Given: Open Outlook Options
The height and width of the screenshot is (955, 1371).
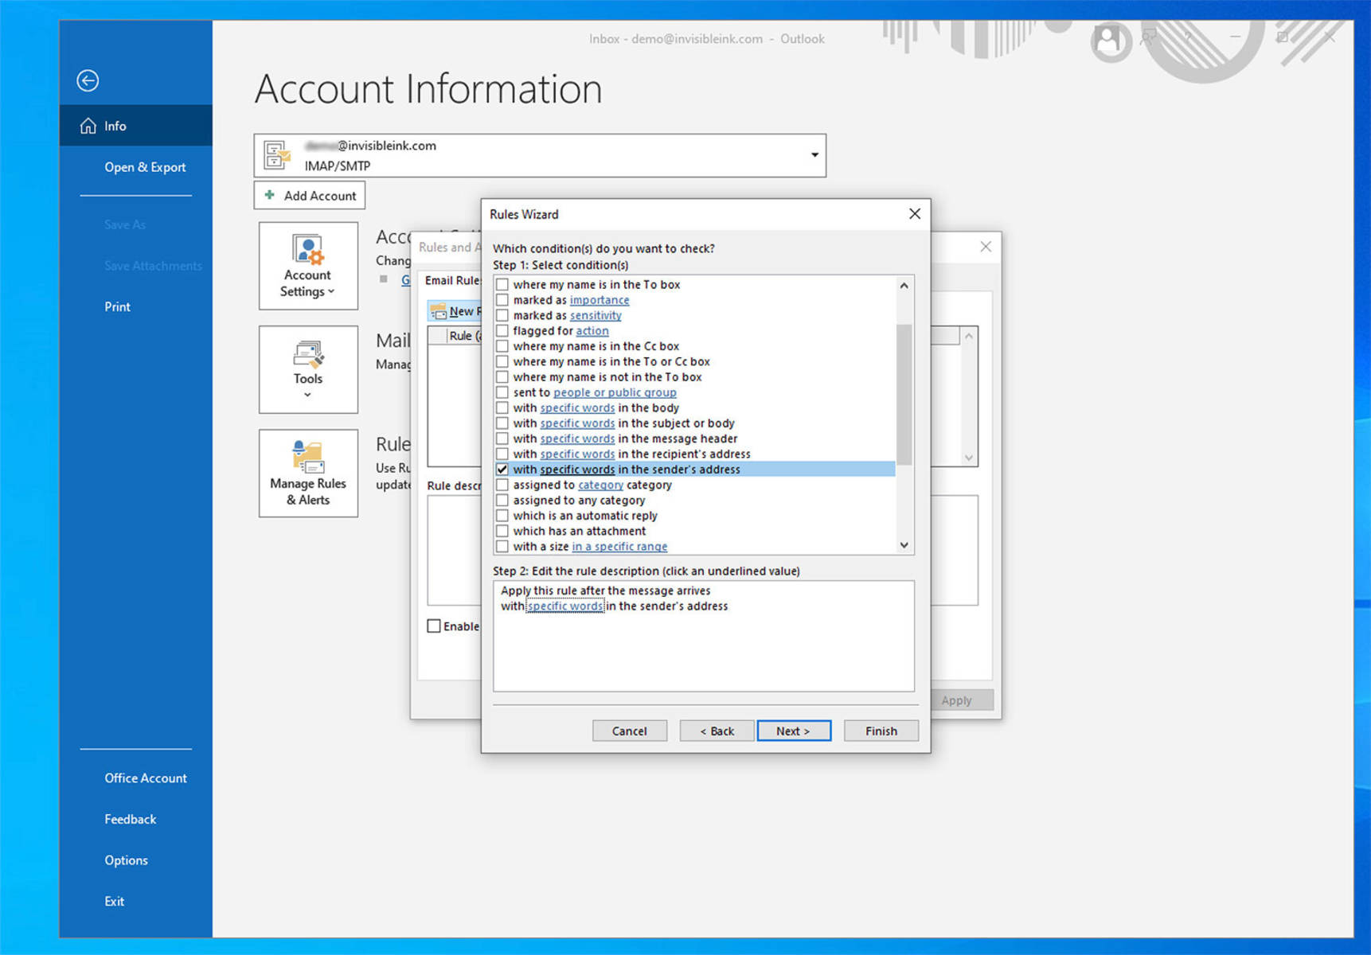Looking at the screenshot, I should tap(126, 860).
